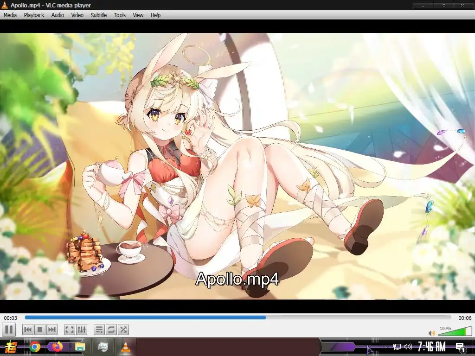Click the VLC cone icon in title bar
Viewport: 475px width, 356px height.
[5, 5]
